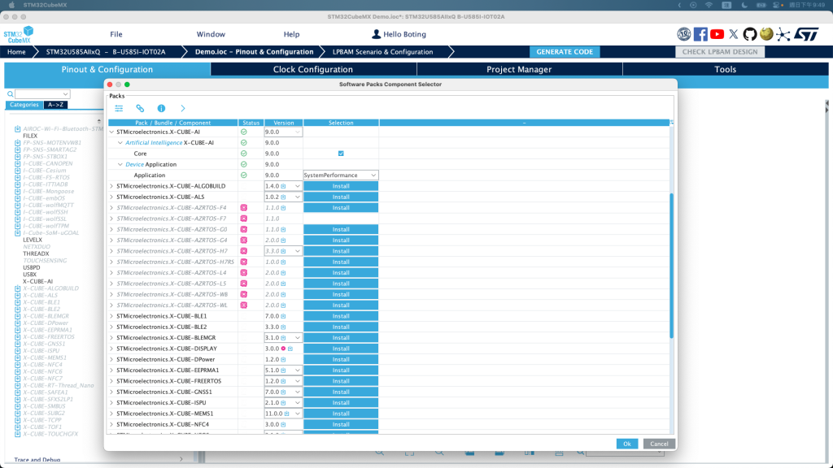The height and width of the screenshot is (468, 833).
Task: Open the X (Twitter) icon
Action: (x=734, y=34)
